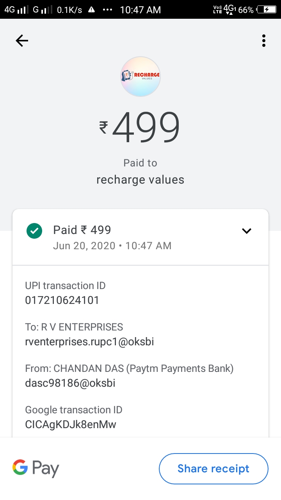Tap the status bar clock showing 10:47 AM

click(x=140, y=10)
